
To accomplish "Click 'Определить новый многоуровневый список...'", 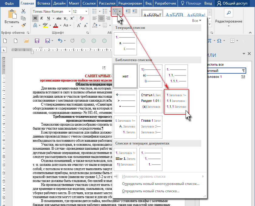I will pyautogui.click(x=161, y=184).
